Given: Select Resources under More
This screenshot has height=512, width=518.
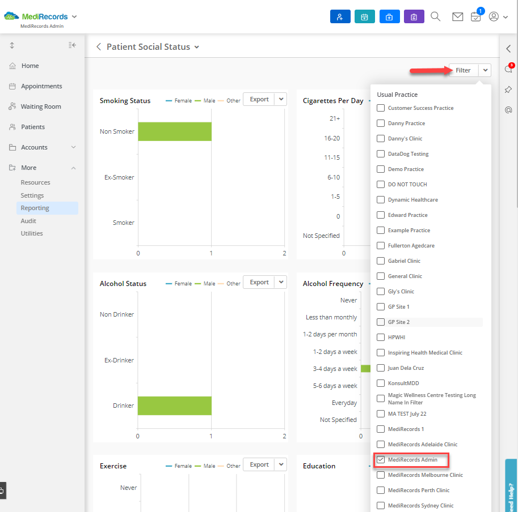Looking at the screenshot, I should point(35,182).
